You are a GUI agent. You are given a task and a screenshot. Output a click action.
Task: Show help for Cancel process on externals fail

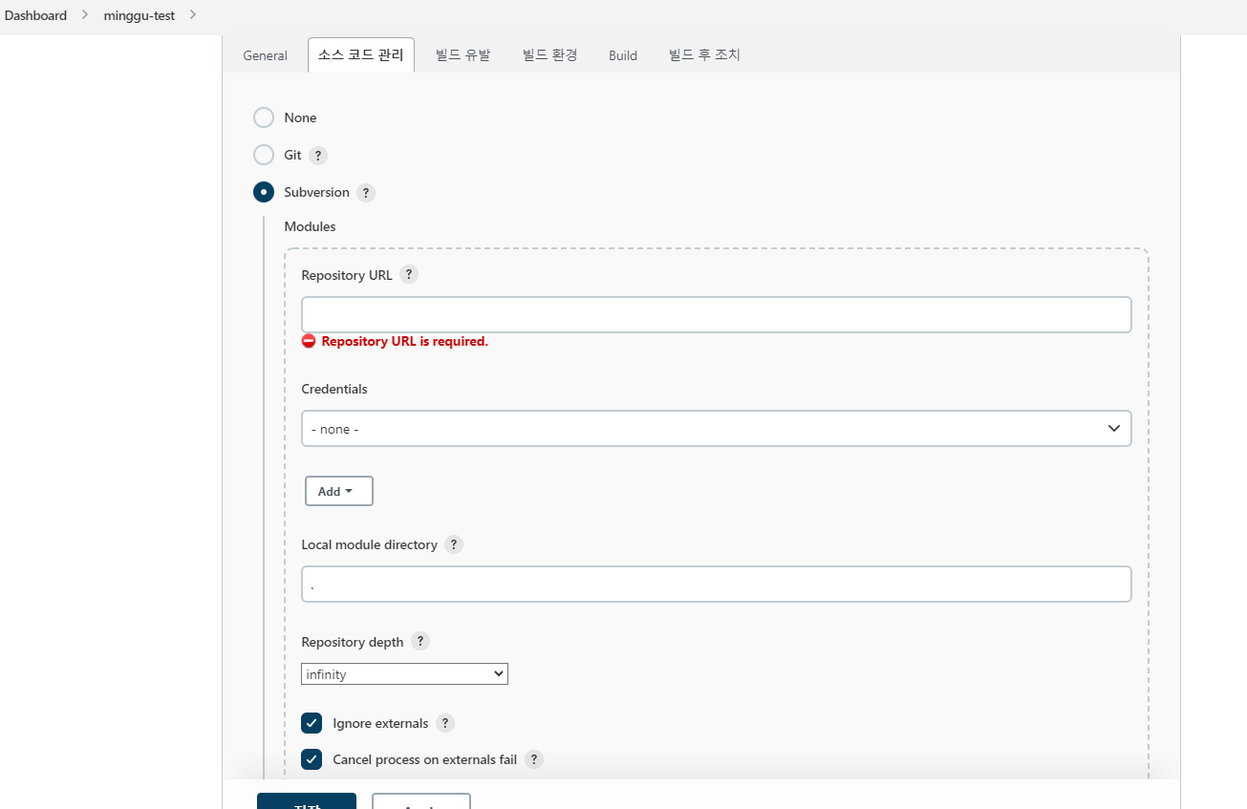pyautogui.click(x=534, y=759)
